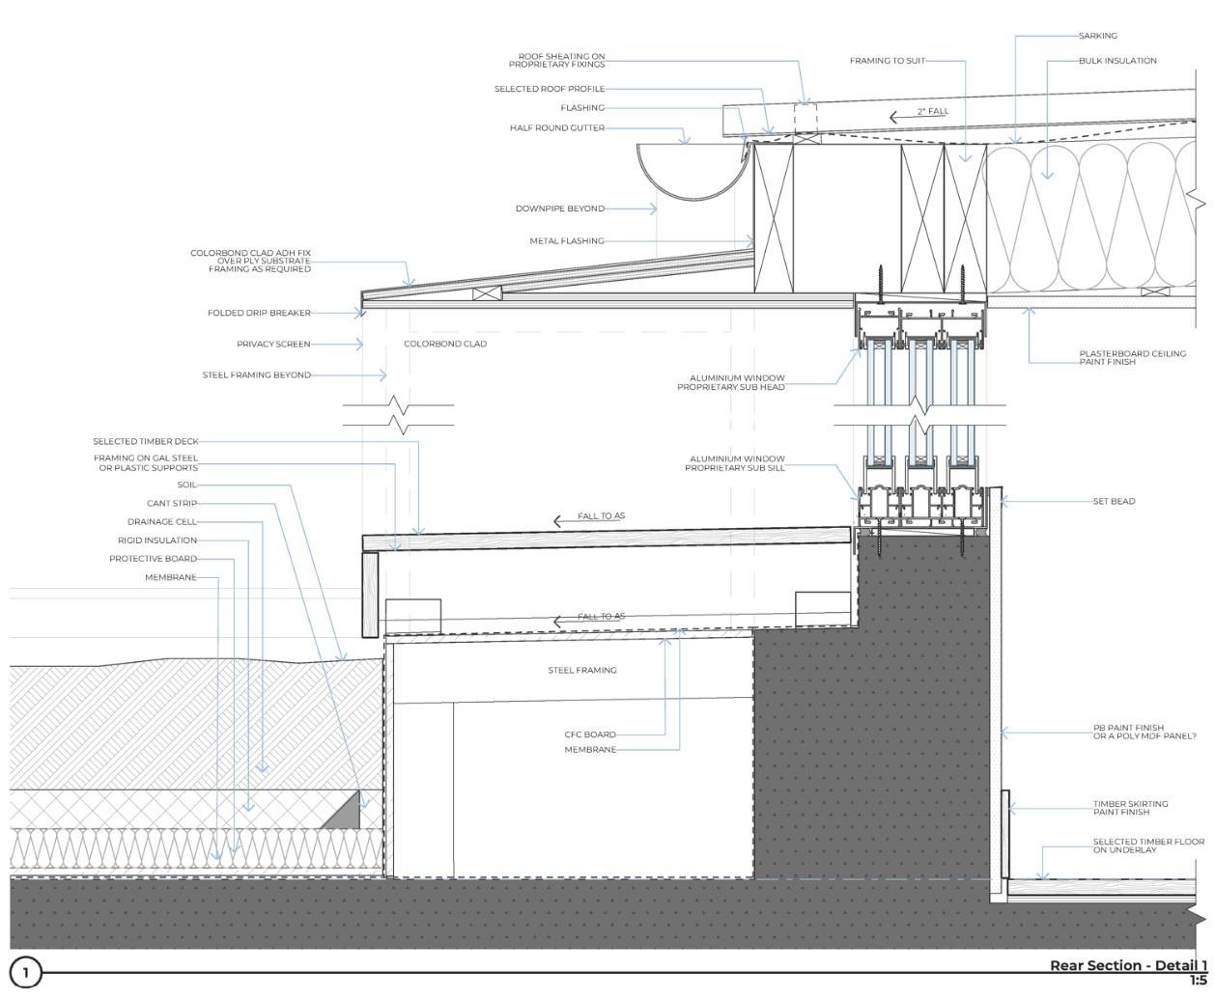Select the 'CANT STRIP' annotation
The image size is (1215, 998).
click(172, 503)
